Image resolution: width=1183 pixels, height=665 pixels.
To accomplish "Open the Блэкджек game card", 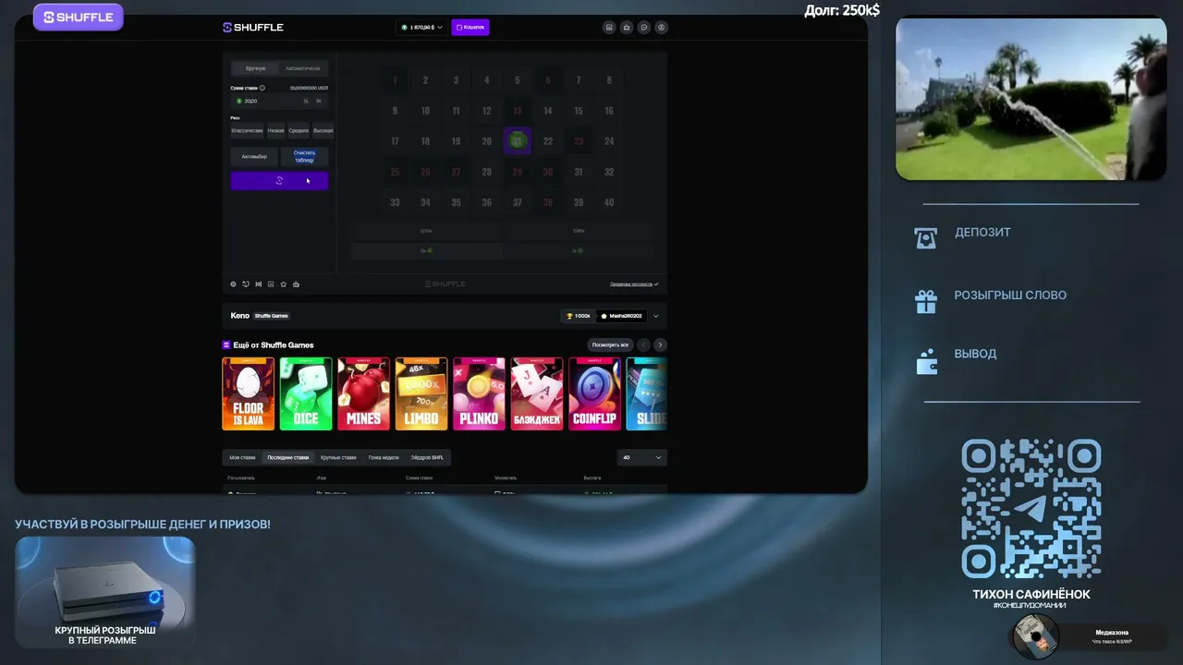I will [x=537, y=394].
